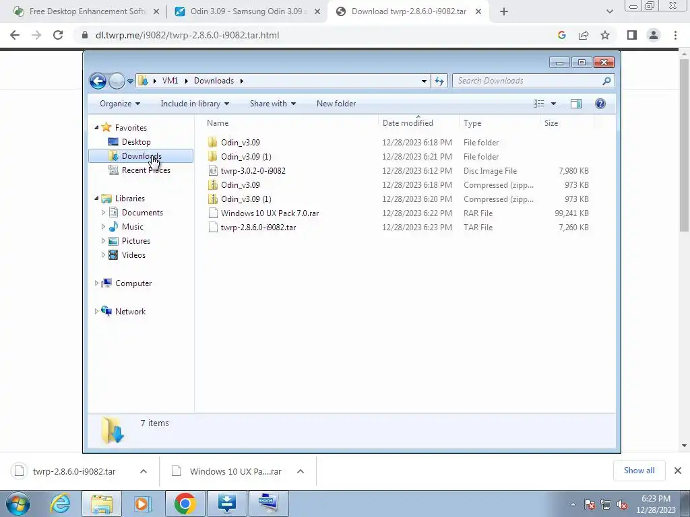Open Recent Places in Favorites
Screen dimensions: 690x517
pyautogui.click(x=146, y=170)
